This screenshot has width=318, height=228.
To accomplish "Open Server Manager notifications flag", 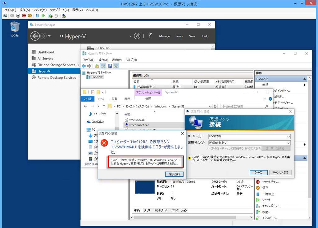I will [x=150, y=36].
